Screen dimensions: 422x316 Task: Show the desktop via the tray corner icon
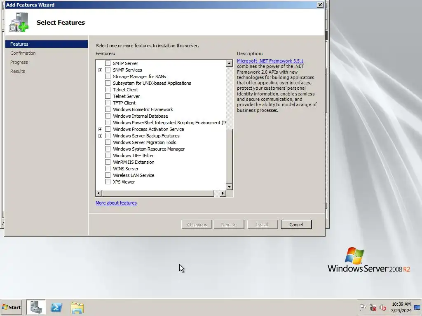[x=417, y=307]
